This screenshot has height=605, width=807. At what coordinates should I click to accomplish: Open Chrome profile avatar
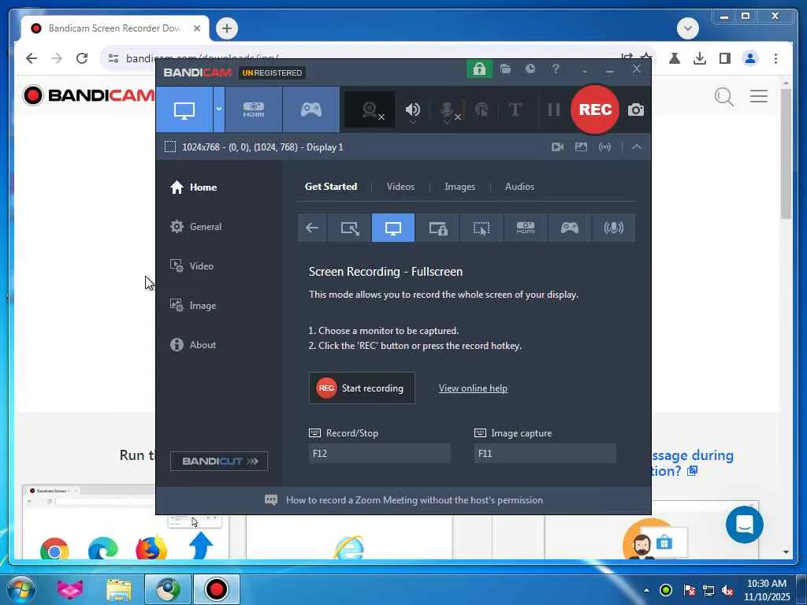coord(750,58)
